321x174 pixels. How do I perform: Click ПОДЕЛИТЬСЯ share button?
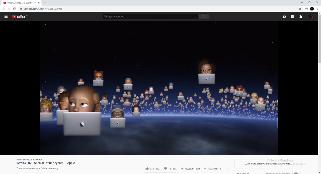(190, 169)
